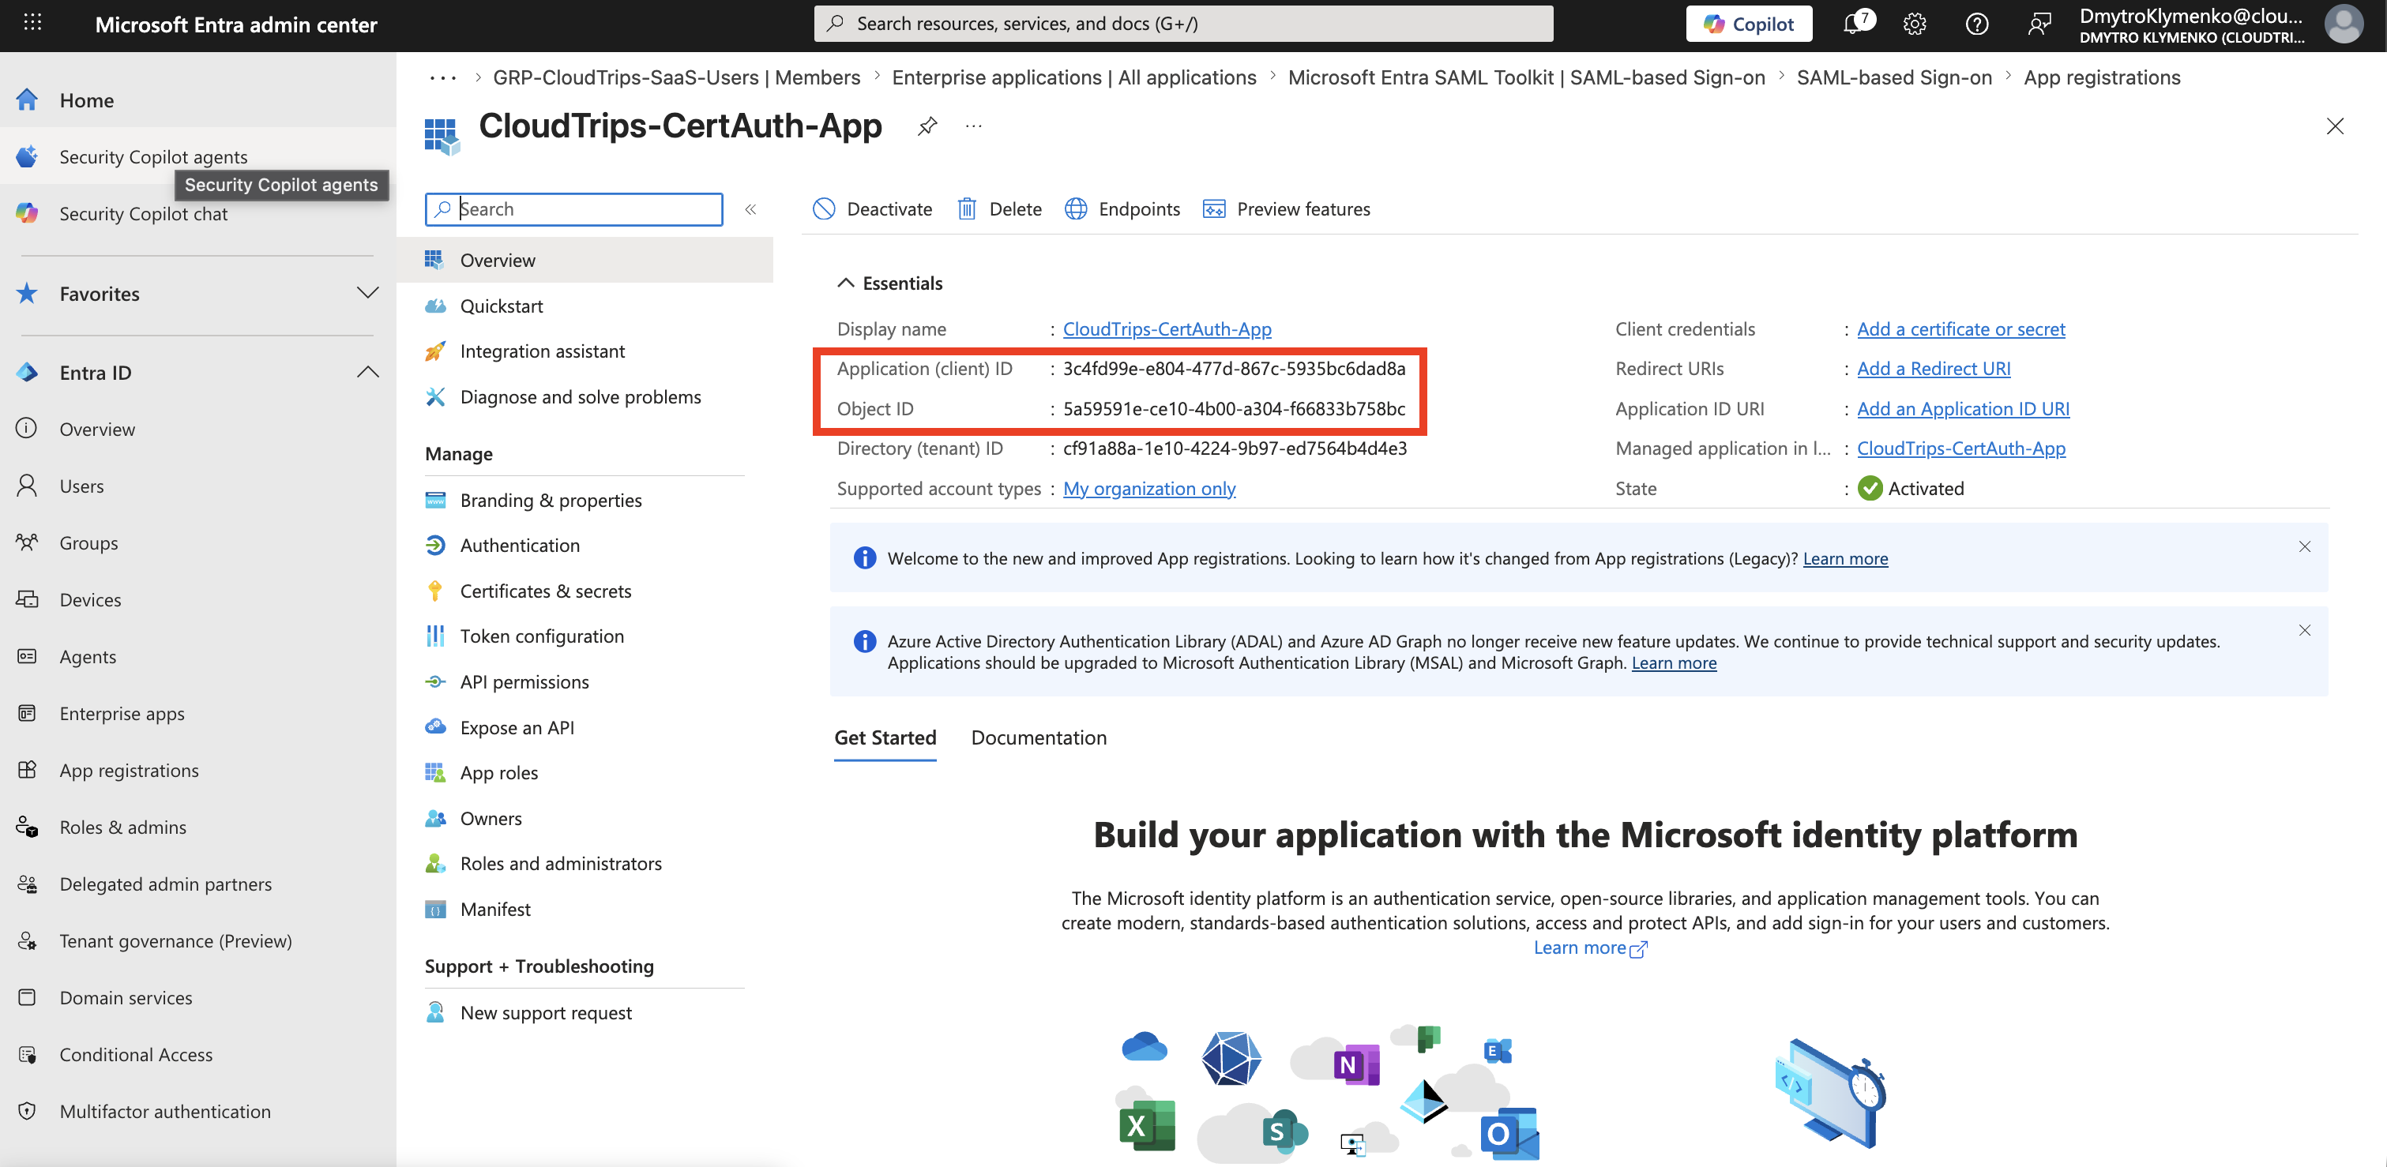Open the help question mark icon
The height and width of the screenshot is (1167, 2387).
coord(1976,24)
